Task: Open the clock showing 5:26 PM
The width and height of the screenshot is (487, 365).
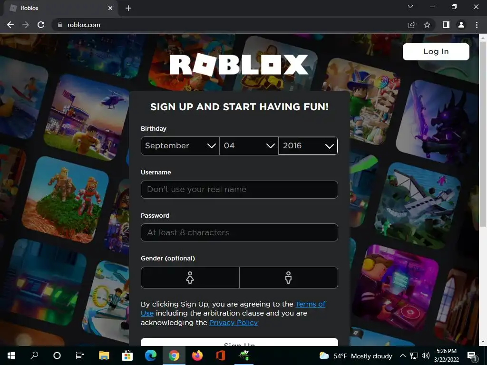Action: tap(446, 355)
